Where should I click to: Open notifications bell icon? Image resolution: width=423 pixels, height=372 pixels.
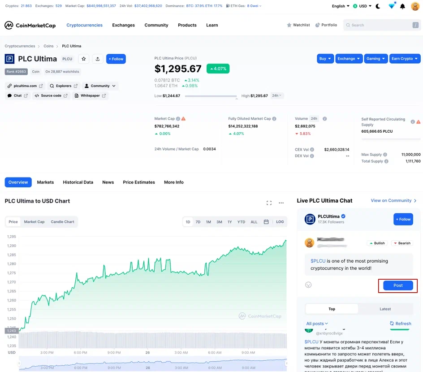tap(402, 6)
